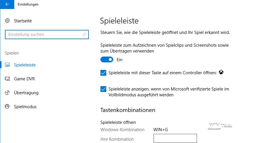Image resolution: width=255 pixels, height=143 pixels.
Task: Uncheck show Spieleleiste in fullscreen games
Action: 103,89
